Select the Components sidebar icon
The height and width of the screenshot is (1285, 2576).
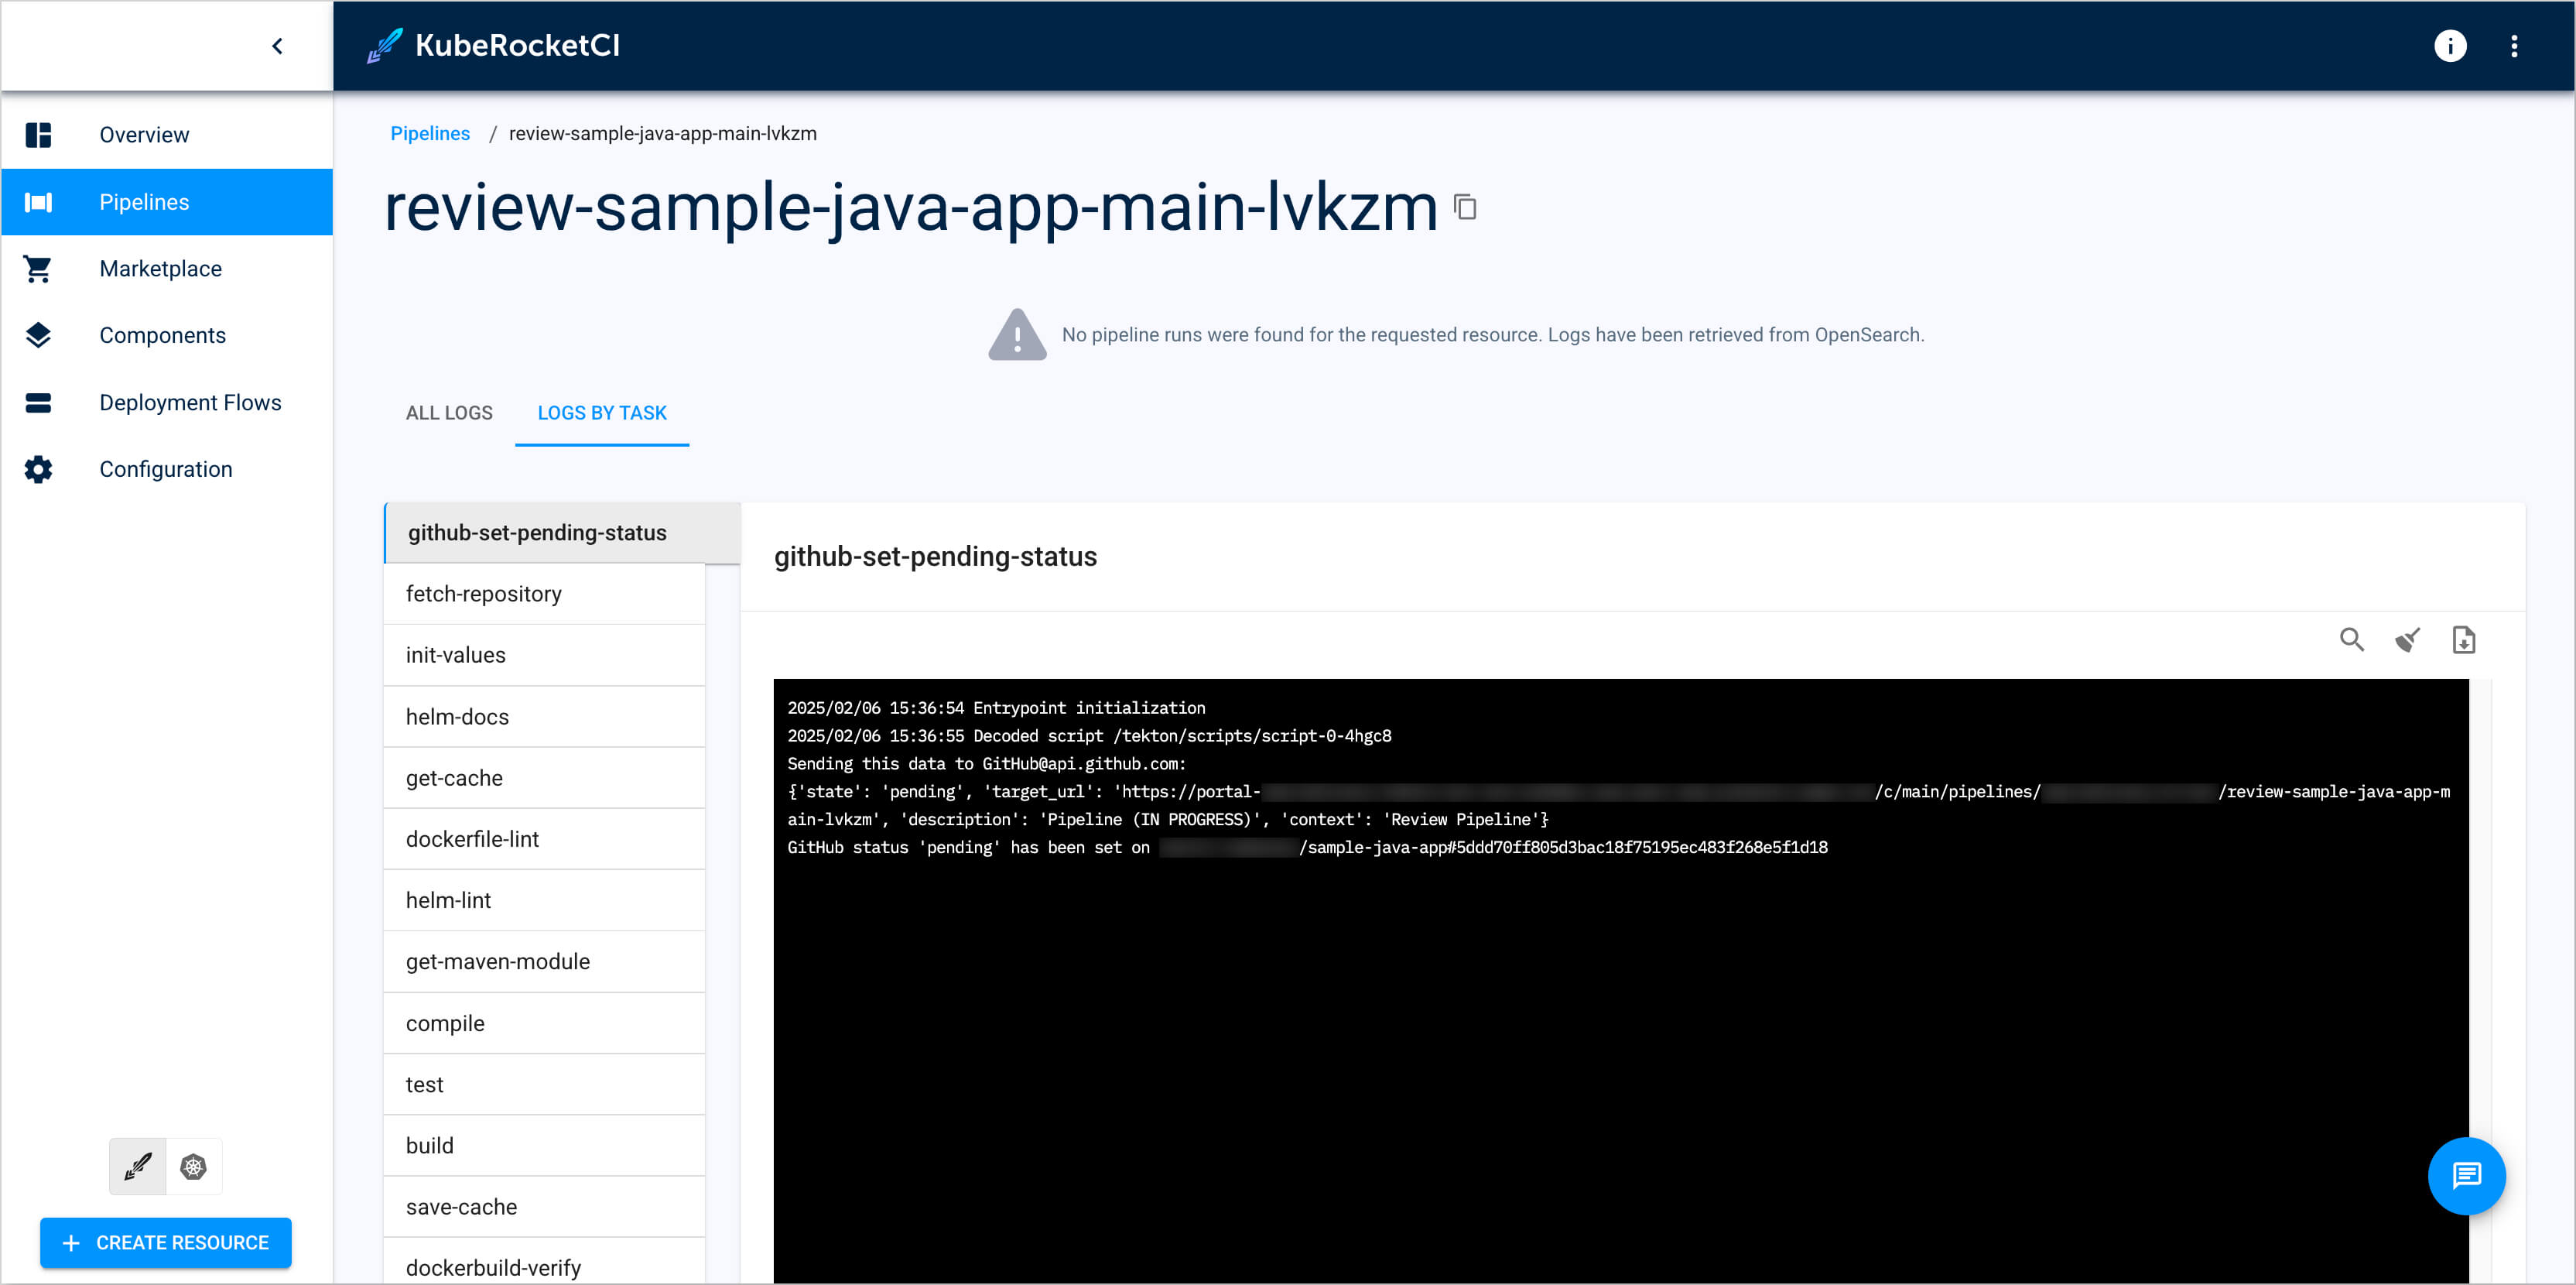coord(38,335)
